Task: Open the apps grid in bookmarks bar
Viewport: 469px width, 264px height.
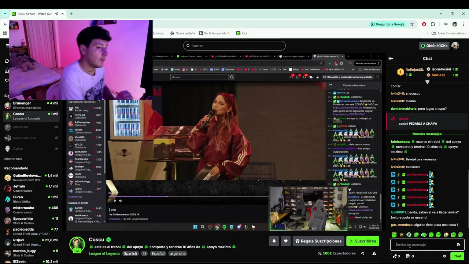Action: (5, 33)
